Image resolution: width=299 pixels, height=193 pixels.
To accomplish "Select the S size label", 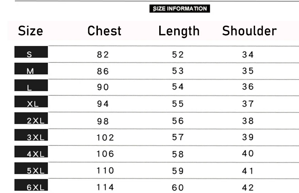I will [31, 52].
